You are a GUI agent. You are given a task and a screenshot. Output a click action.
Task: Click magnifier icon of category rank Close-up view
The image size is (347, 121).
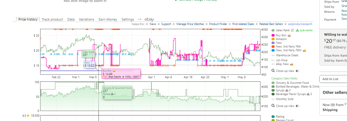pos(273,106)
